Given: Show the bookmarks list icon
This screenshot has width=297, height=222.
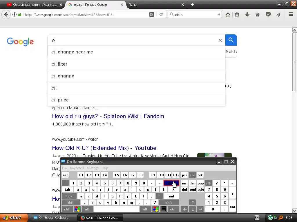Looking at the screenshot, I should click(x=237, y=14).
